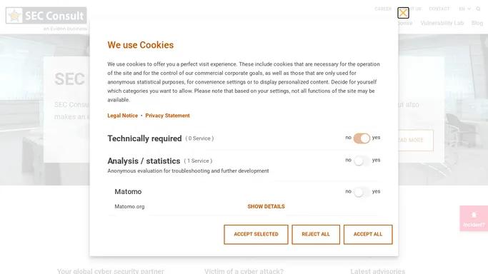The image size is (488, 274).
Task: Click the Reject All button
Action: (316, 235)
